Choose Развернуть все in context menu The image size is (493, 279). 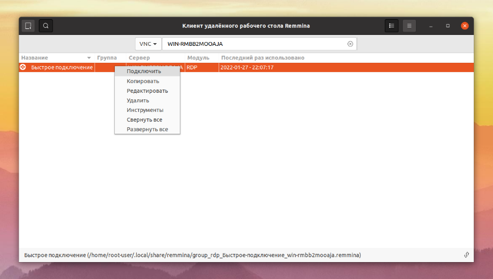click(147, 129)
